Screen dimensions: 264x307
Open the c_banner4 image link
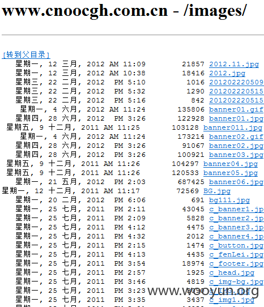236,237
